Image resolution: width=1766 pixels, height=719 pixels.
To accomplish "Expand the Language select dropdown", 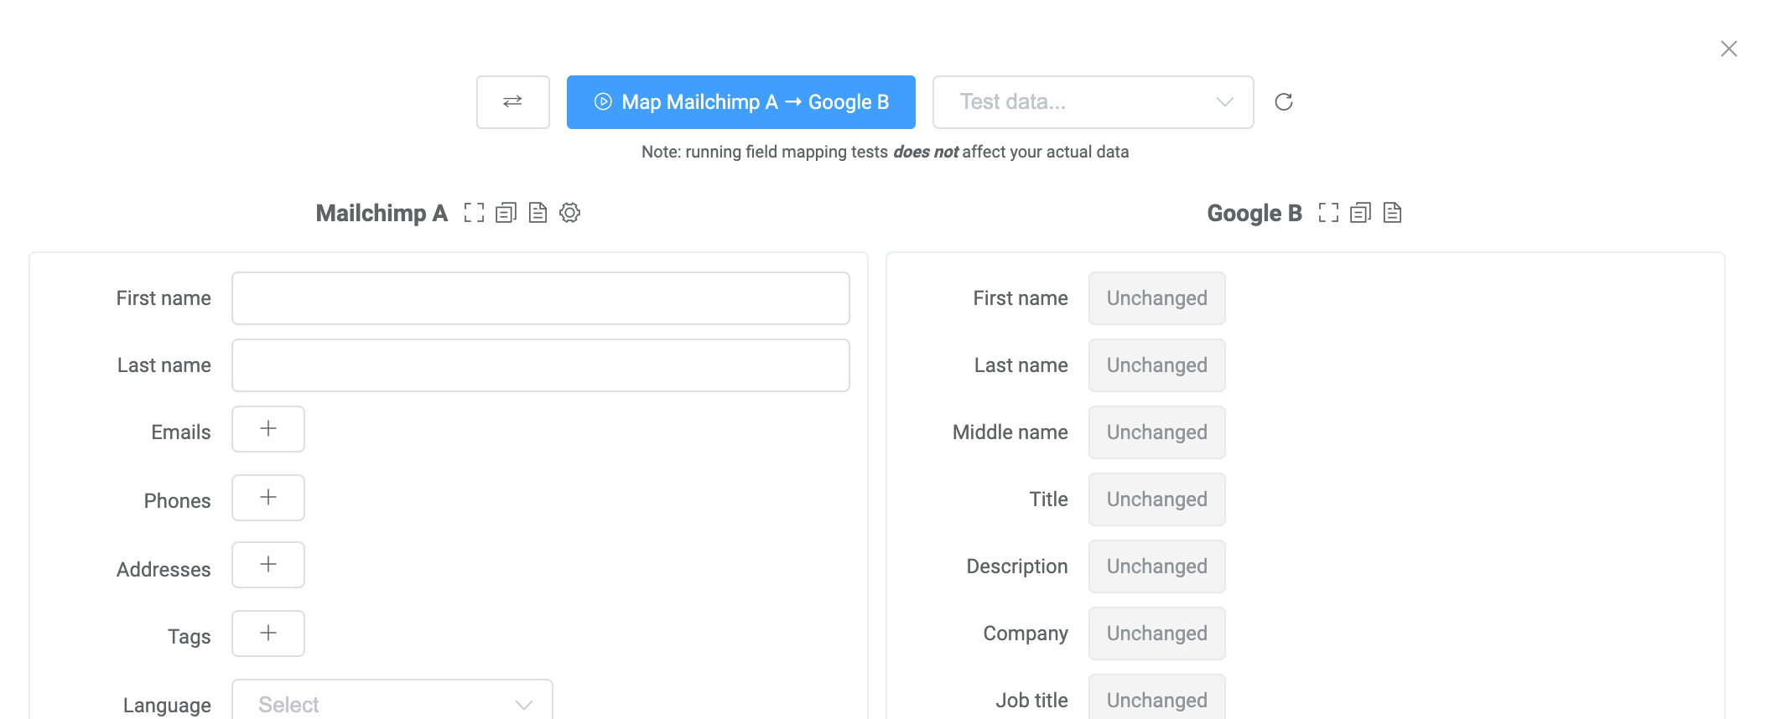I will 392,704.
